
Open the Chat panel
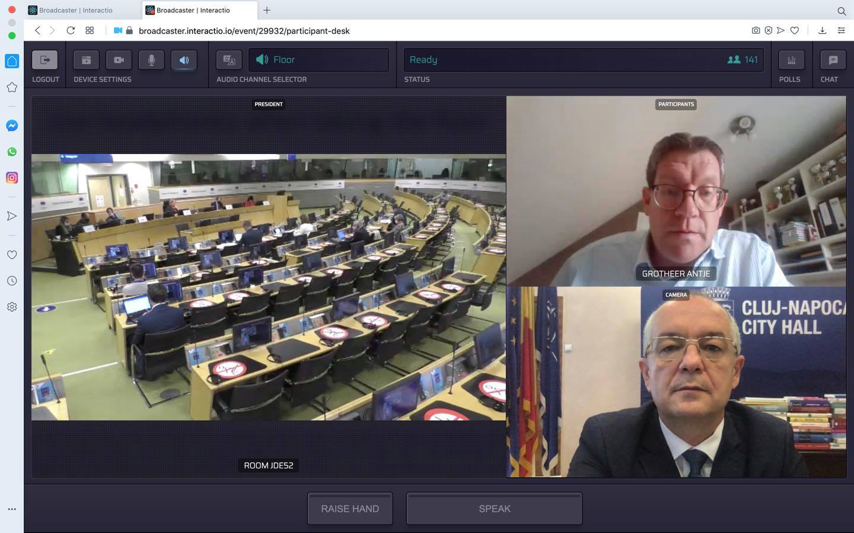pos(833,60)
